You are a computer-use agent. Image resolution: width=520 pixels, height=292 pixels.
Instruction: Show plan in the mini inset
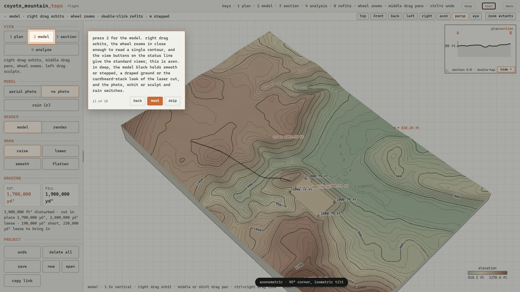[495, 29]
